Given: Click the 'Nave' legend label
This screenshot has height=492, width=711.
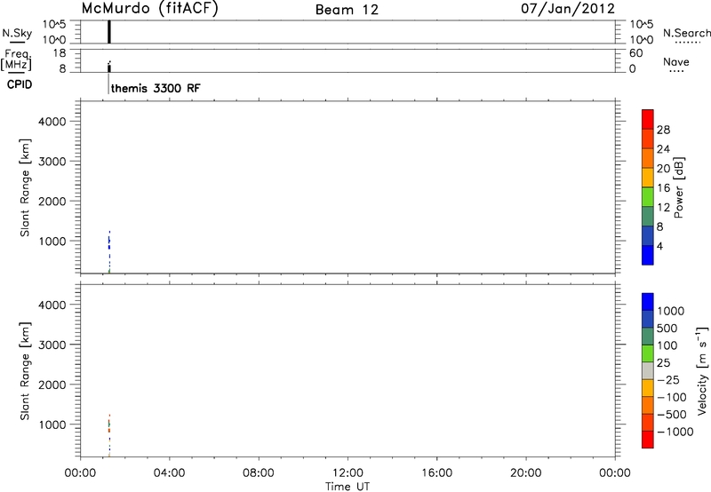Looking at the screenshot, I should click(676, 61).
